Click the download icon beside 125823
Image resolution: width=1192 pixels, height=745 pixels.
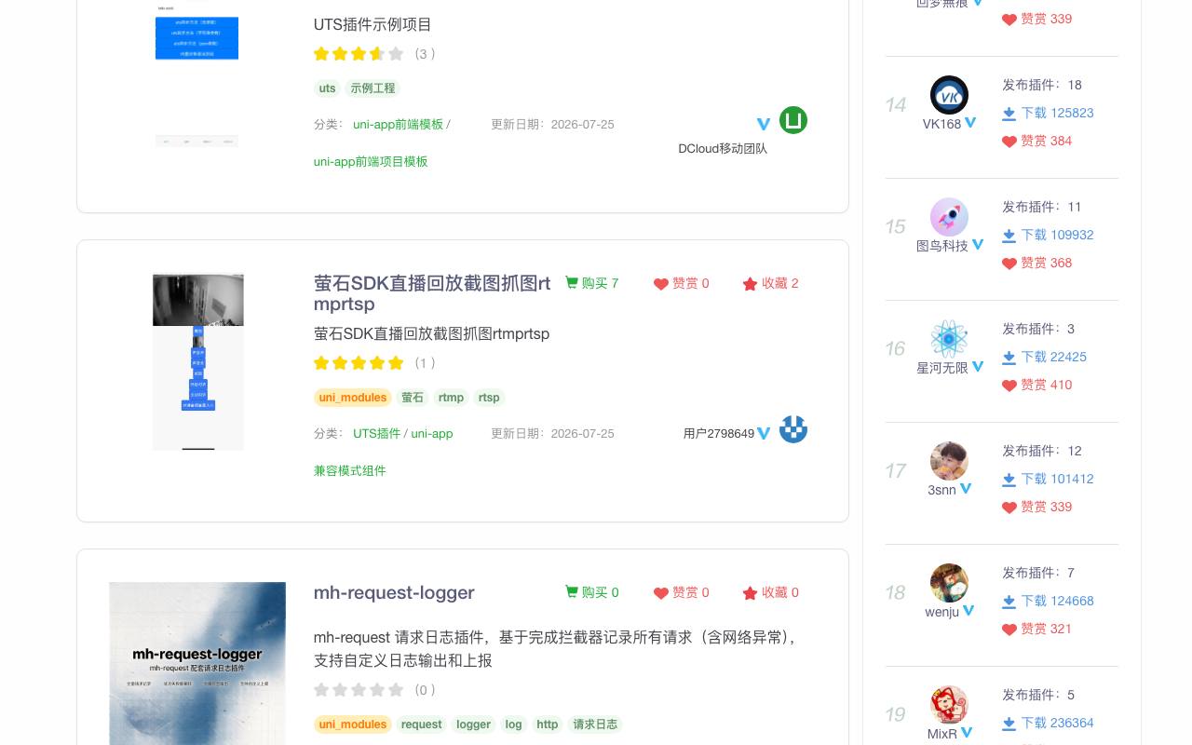[1009, 114]
